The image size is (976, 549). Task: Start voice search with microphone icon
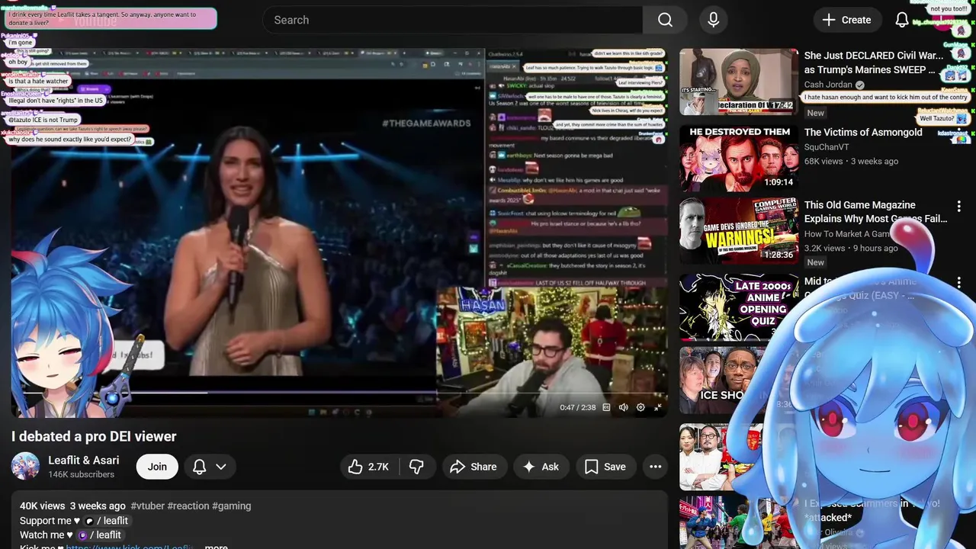click(x=713, y=20)
